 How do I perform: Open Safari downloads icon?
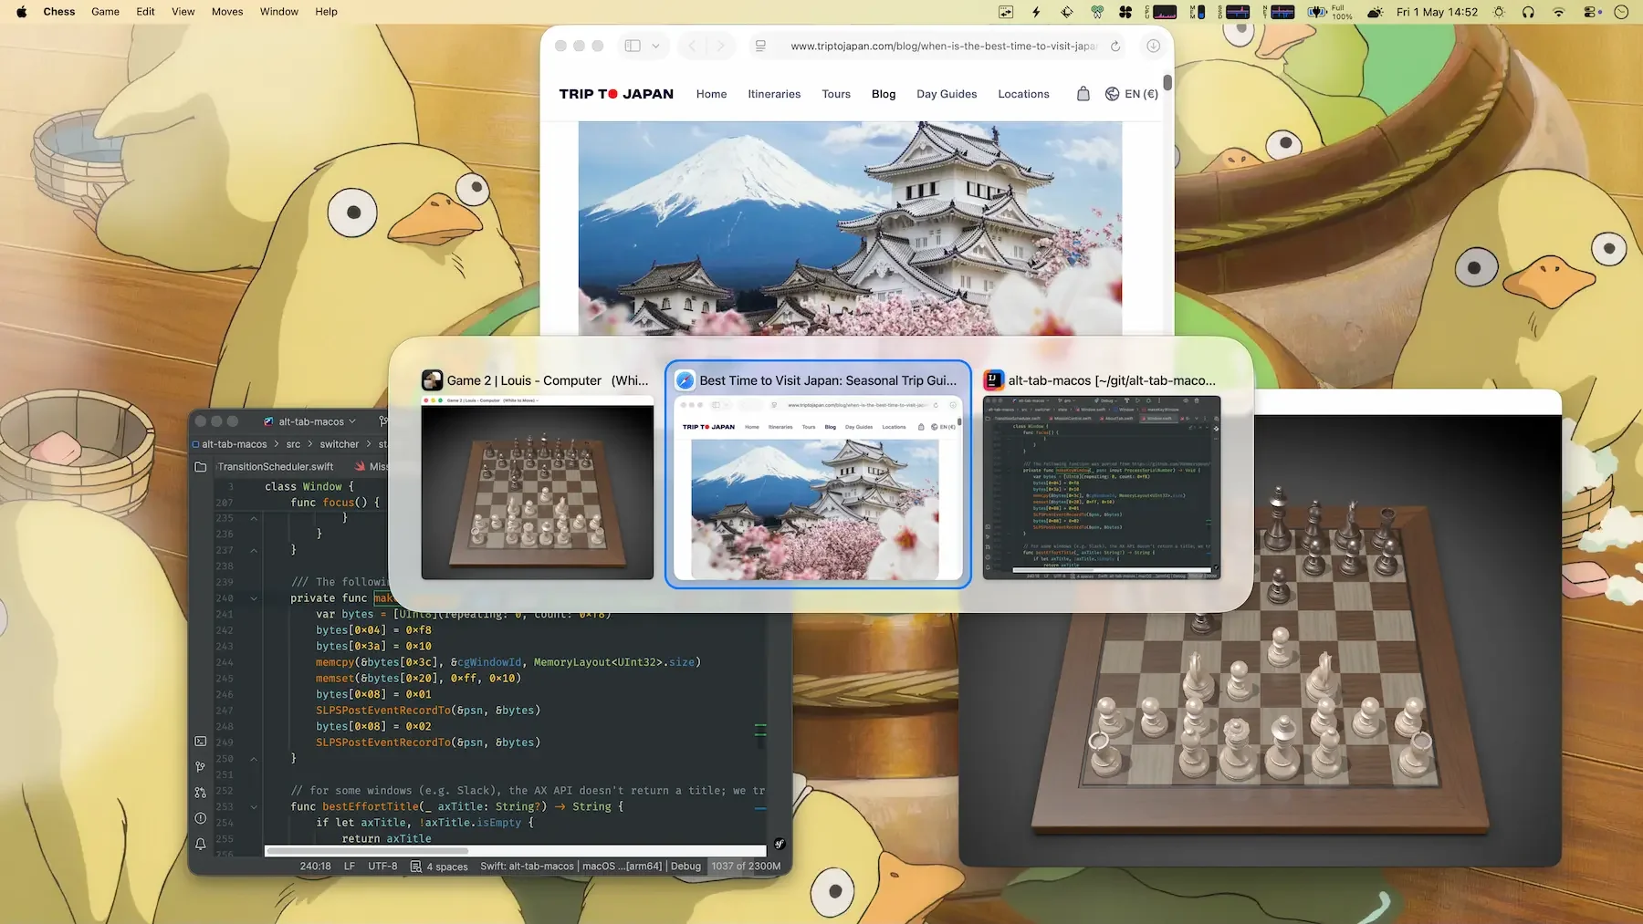(1154, 46)
